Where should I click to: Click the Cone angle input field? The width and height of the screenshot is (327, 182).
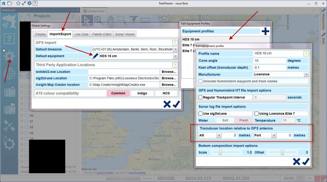pyautogui.click(x=270, y=61)
